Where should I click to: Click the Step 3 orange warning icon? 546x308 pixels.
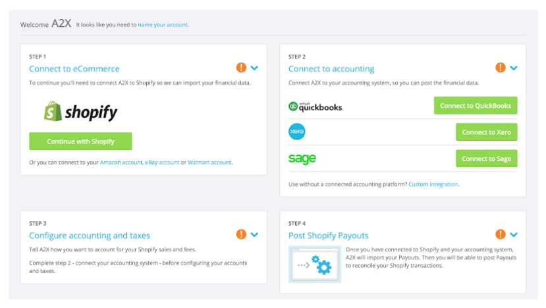tap(241, 234)
